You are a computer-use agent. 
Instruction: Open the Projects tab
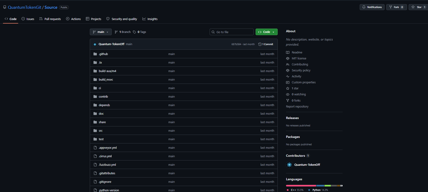pos(93,19)
